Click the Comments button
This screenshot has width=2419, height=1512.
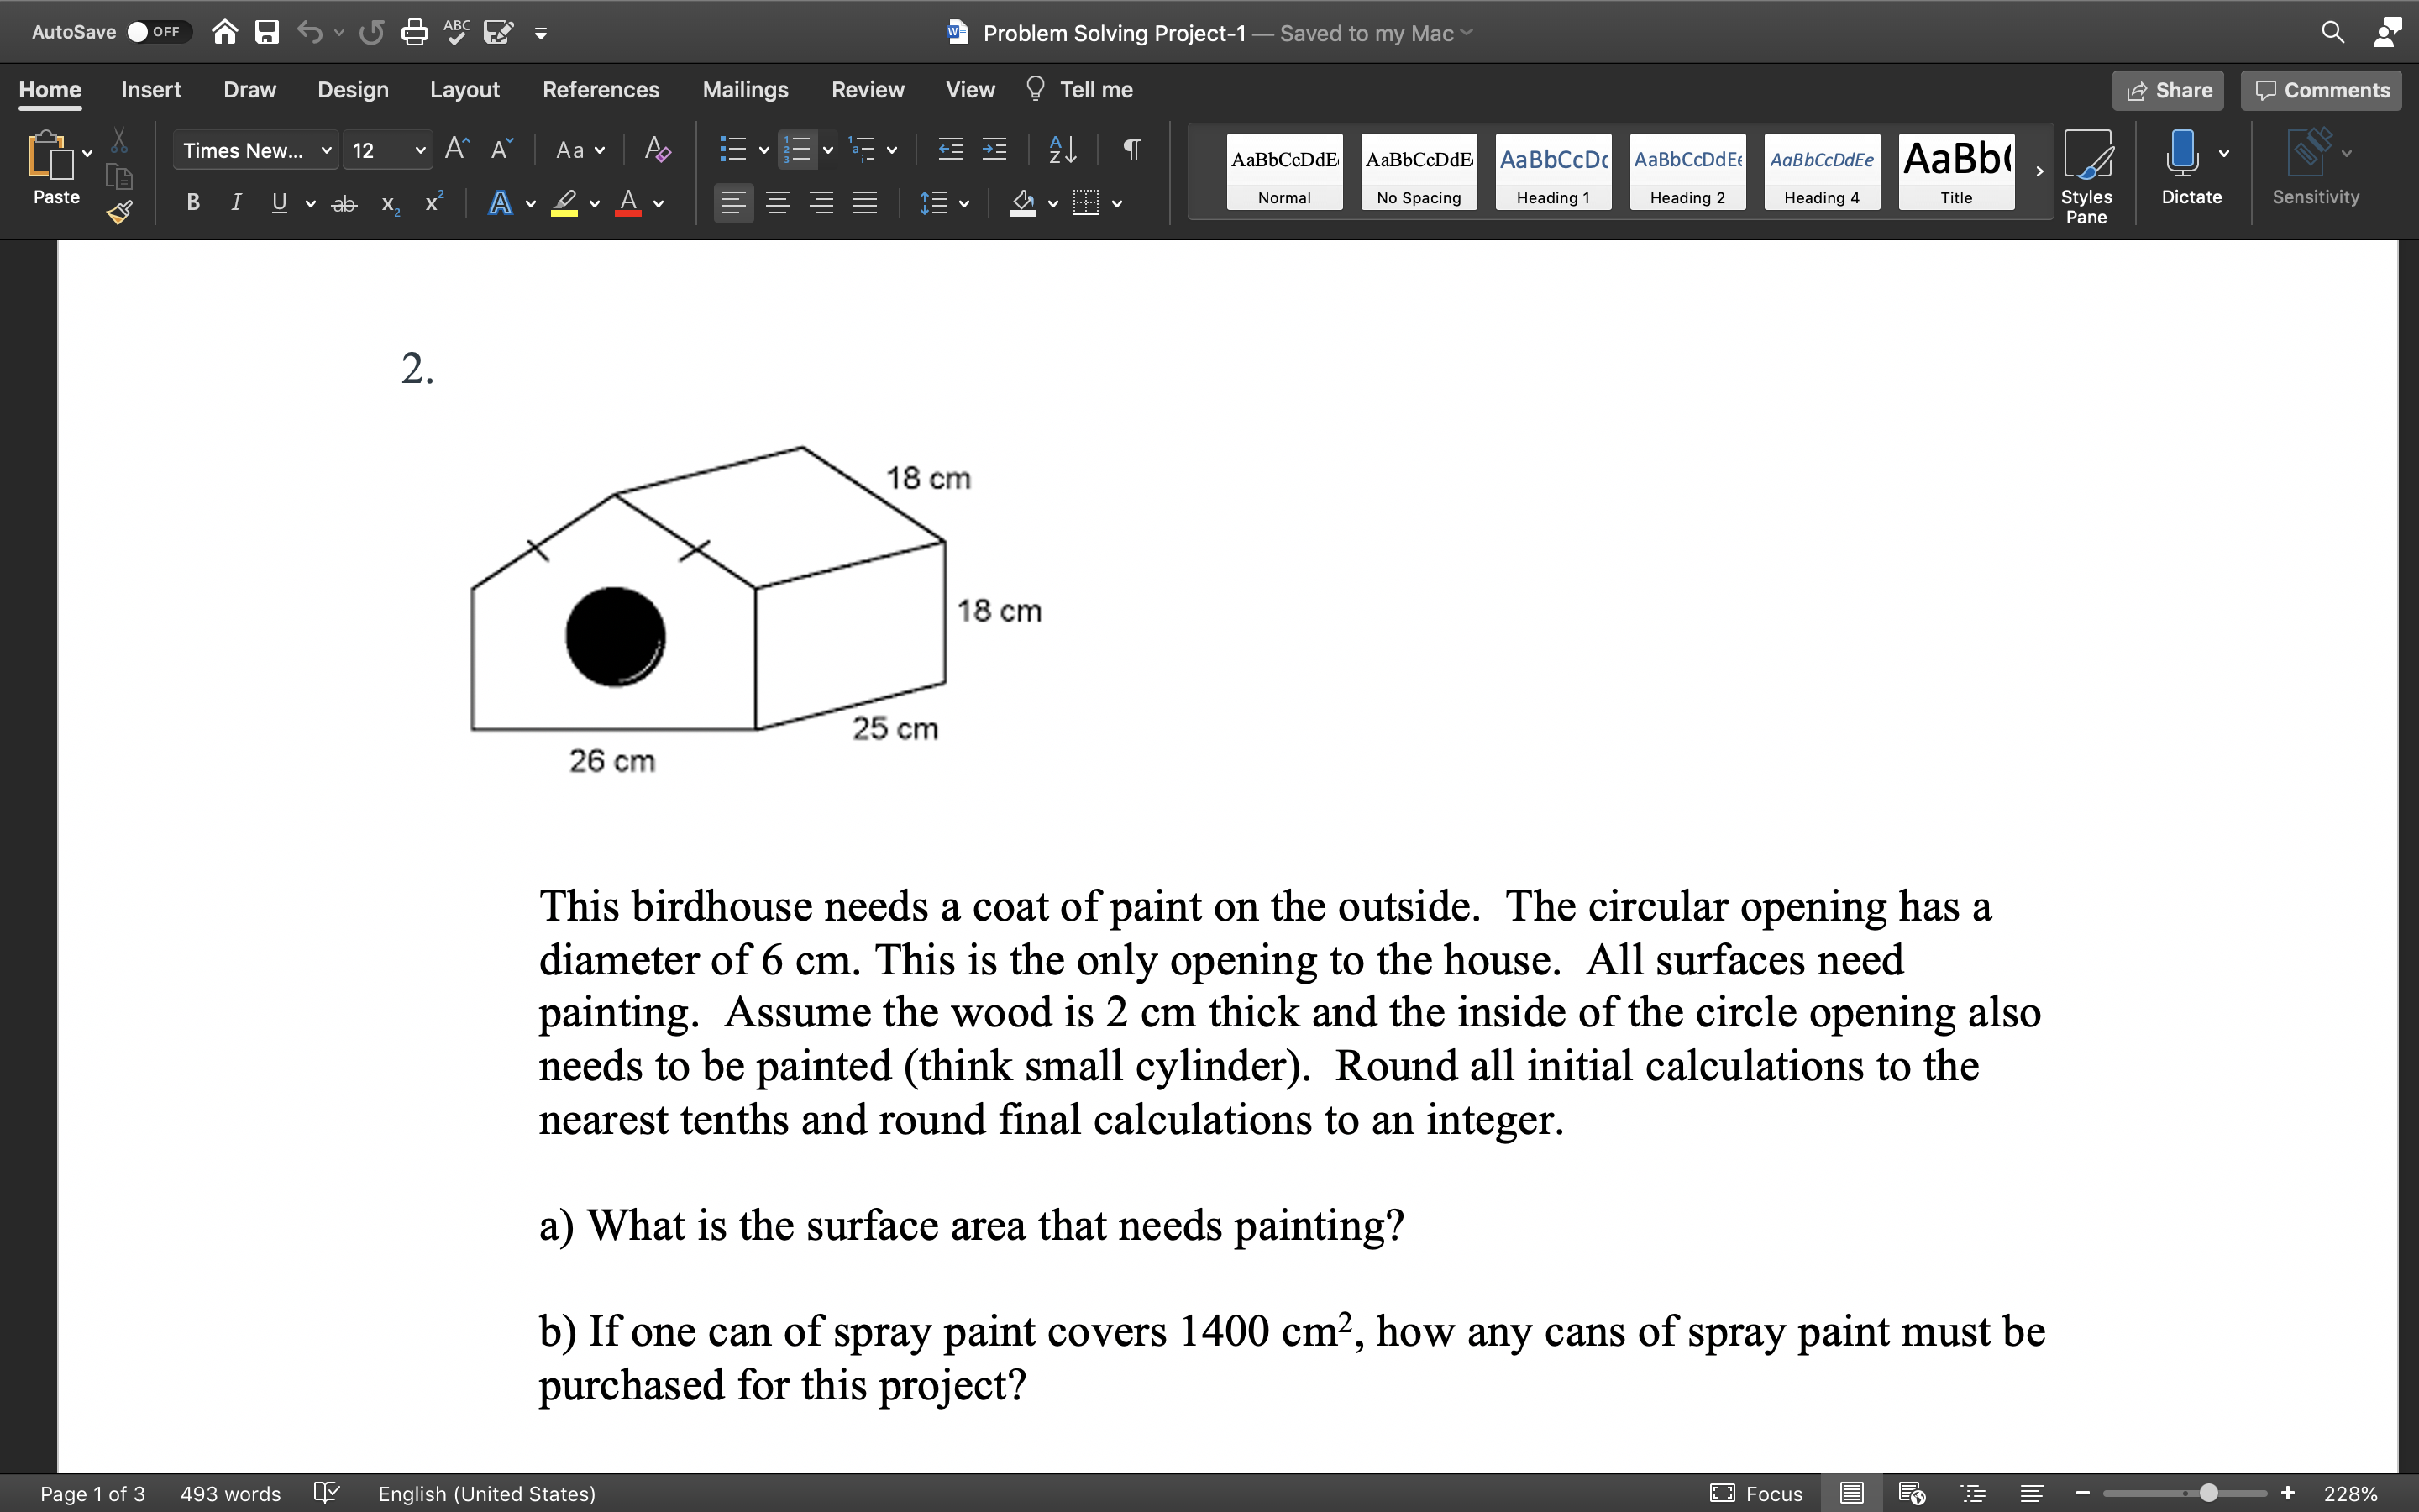tap(2321, 90)
